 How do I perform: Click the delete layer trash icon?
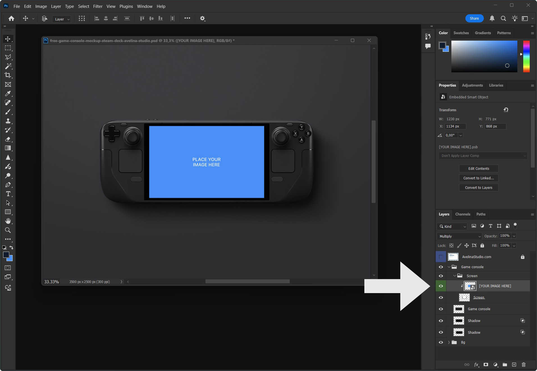tap(524, 365)
